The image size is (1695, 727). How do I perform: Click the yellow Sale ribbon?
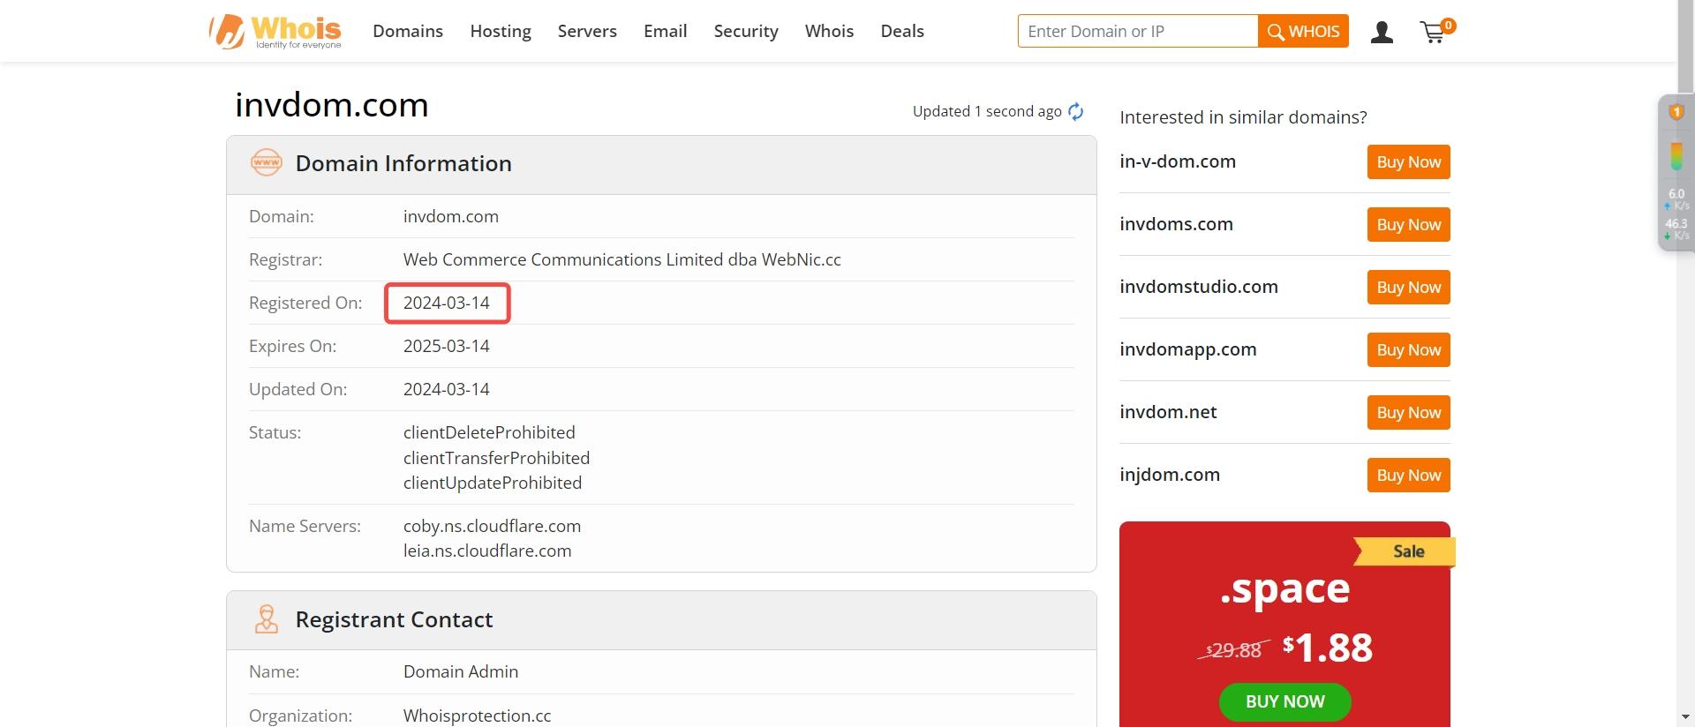[x=1405, y=551]
